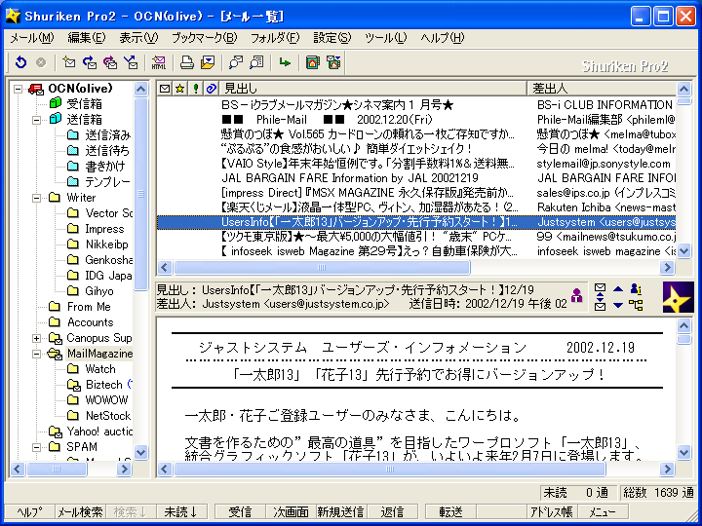The width and height of the screenshot is (702, 526).
Task: Collapse the SPAM folder node
Action: pos(36,447)
